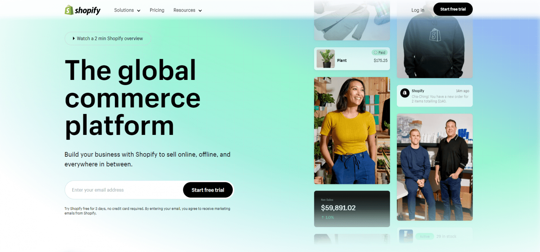Expand the Solutions dropdown chevron

[x=139, y=11]
